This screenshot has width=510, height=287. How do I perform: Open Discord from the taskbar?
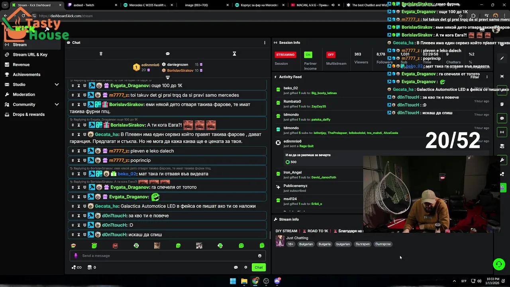(x=277, y=281)
